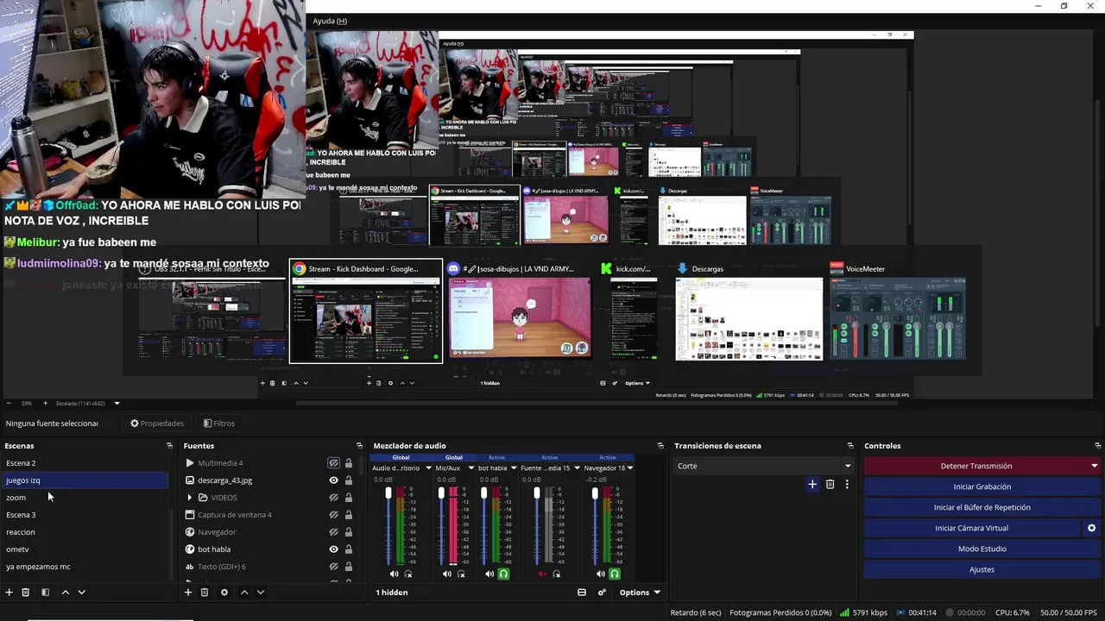The image size is (1105, 621).
Task: Click Iniciar Grabación button
Action: coord(982,486)
